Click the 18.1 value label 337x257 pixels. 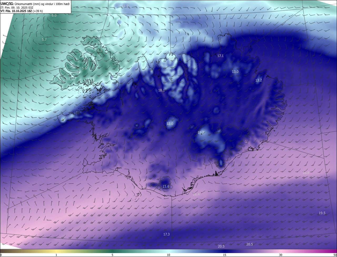pyautogui.click(x=161, y=90)
